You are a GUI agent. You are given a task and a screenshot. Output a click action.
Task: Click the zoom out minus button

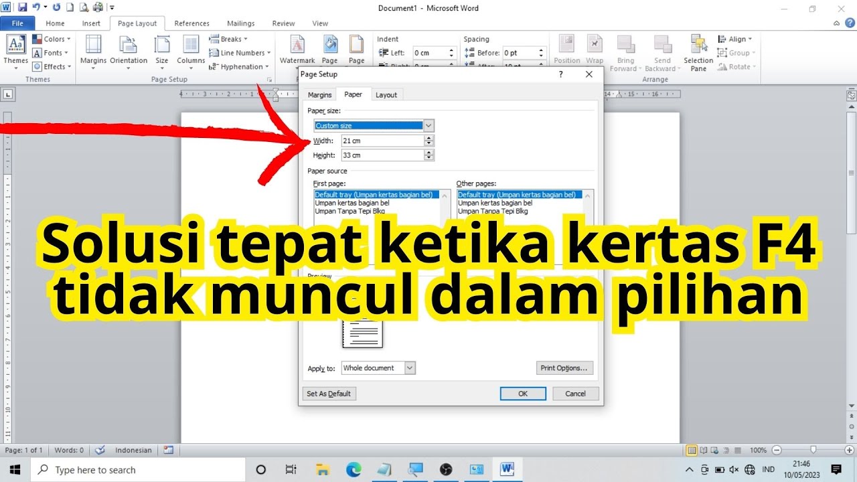coord(776,451)
